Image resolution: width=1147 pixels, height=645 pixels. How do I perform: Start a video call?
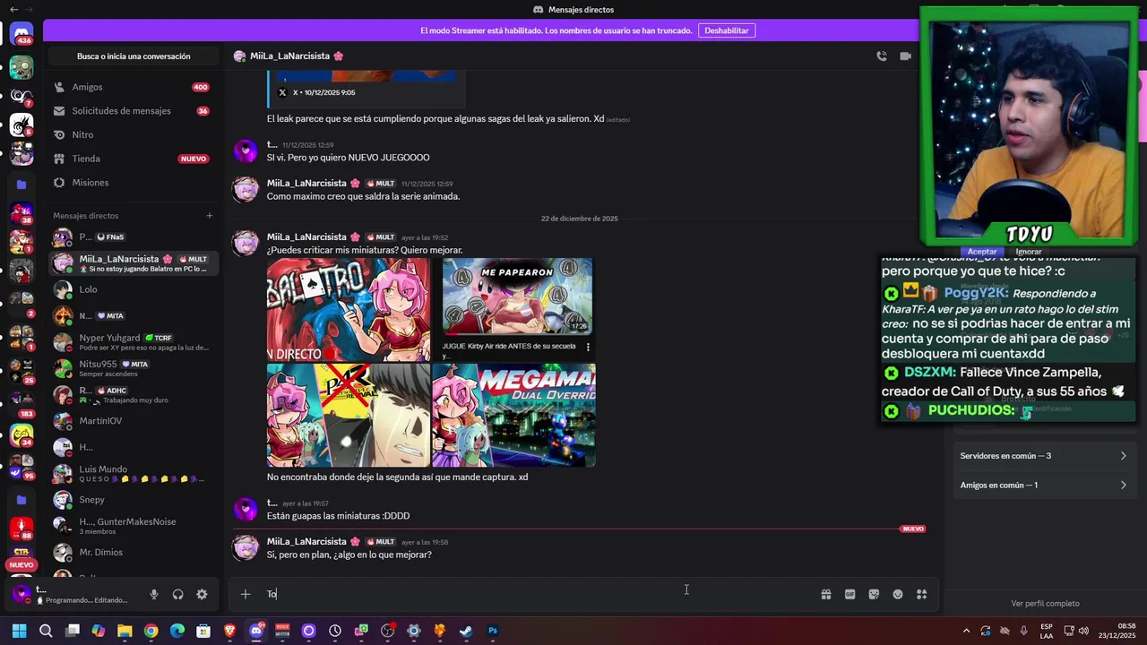(x=905, y=56)
